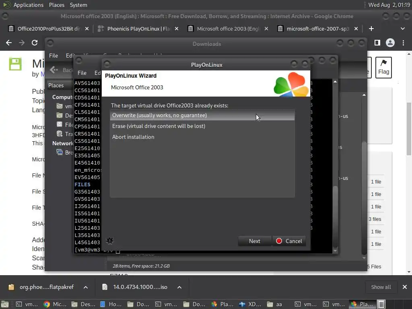Viewport: 412px width, 309px height.
Task: Switch to Ho... taskbar window
Action: tap(111, 304)
